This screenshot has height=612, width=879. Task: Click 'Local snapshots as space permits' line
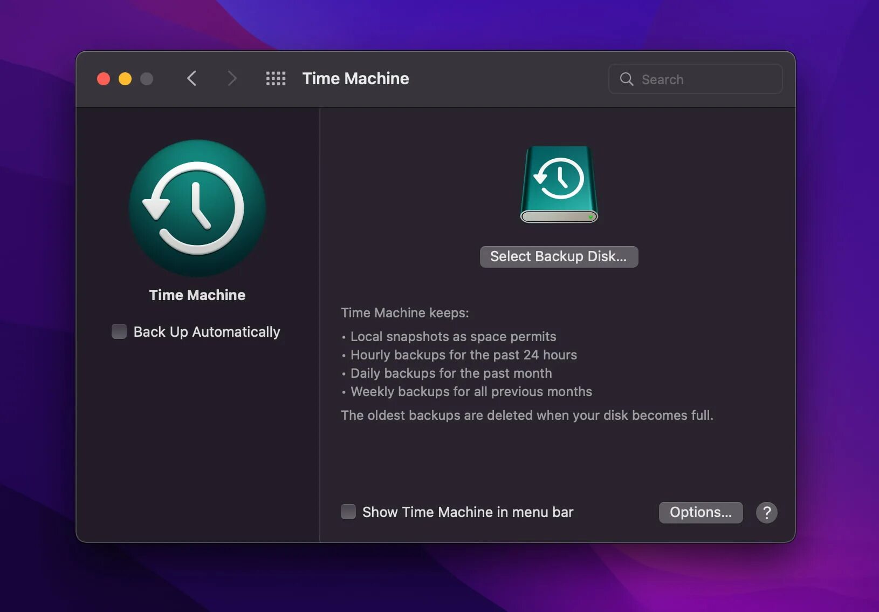click(453, 337)
